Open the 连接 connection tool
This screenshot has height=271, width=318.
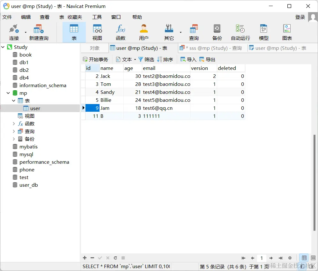[x=14, y=32]
